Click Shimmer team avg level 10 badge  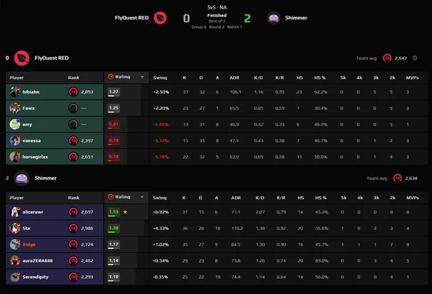(x=397, y=178)
